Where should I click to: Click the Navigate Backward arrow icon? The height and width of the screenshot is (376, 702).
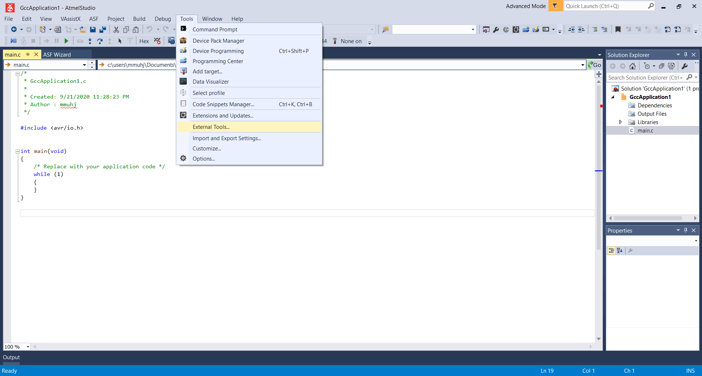pyautogui.click(x=14, y=30)
